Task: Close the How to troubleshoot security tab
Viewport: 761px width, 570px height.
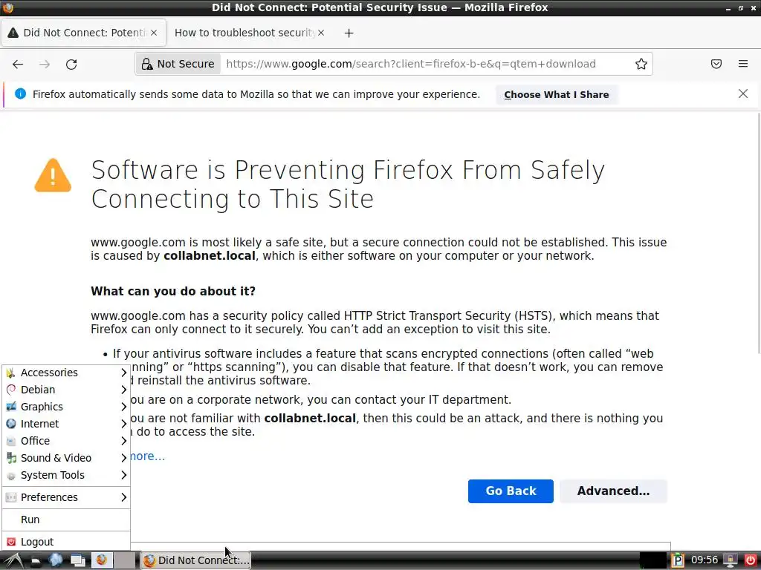Action: [x=321, y=33]
